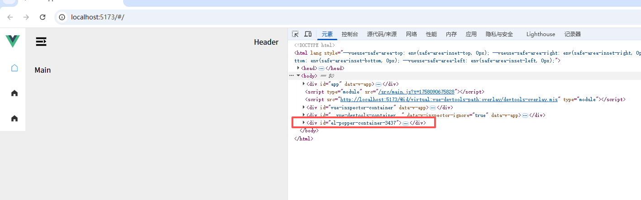Follow the /src/main.js script link
This screenshot has height=200, width=641.
[417, 92]
